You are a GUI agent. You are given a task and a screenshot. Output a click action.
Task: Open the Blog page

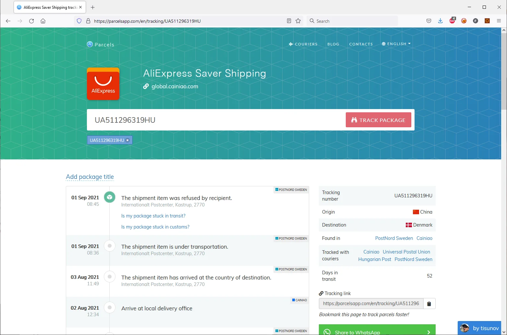(x=333, y=44)
